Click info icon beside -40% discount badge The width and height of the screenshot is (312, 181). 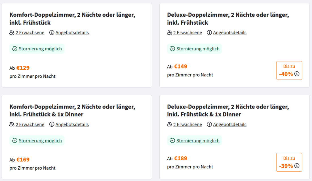(x=297, y=74)
